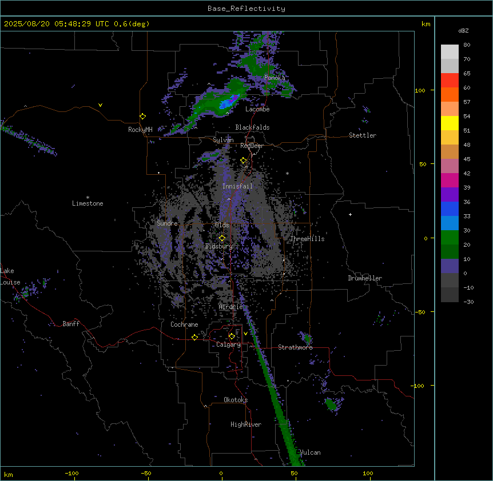This screenshot has height=481, width=493.
Task: Select the Innisfail label
Action: click(x=237, y=186)
